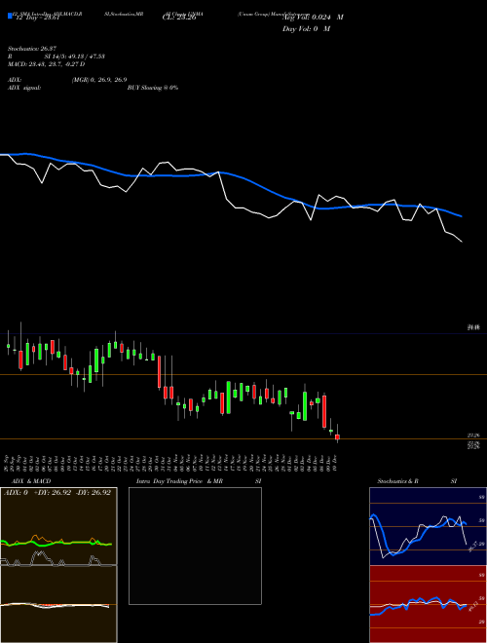Select 'ADX: 0 +DY: 26.92 -DY: 26.92' header
Image resolution: width=487 pixels, height=643 pixels.
click(57, 492)
